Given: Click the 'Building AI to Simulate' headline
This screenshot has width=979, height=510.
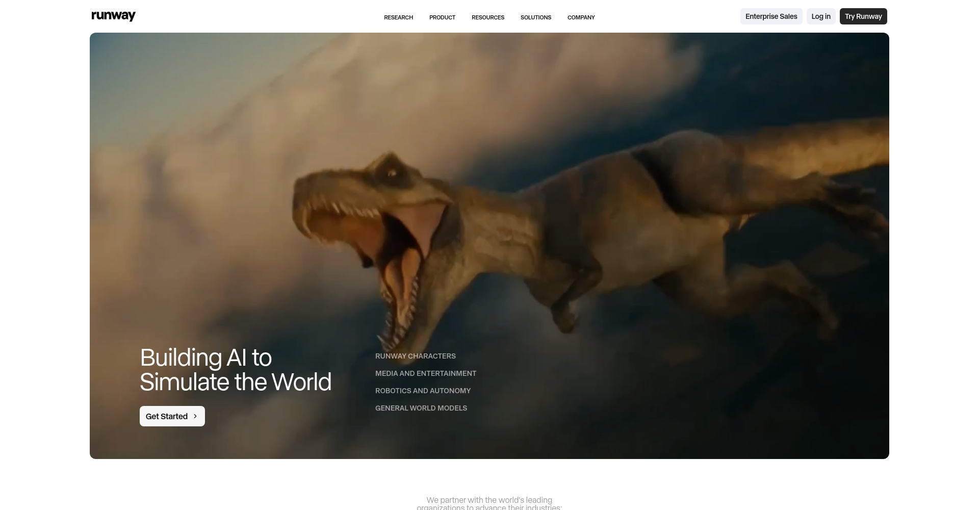Looking at the screenshot, I should (x=235, y=370).
